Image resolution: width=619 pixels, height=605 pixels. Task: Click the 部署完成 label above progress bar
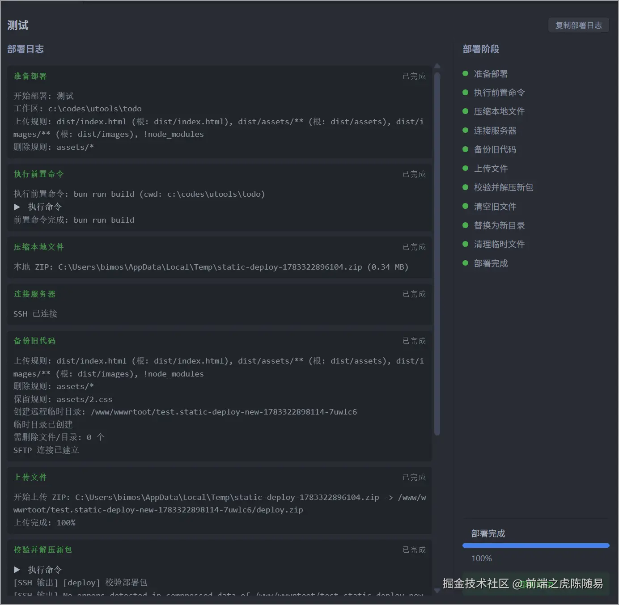[488, 533]
